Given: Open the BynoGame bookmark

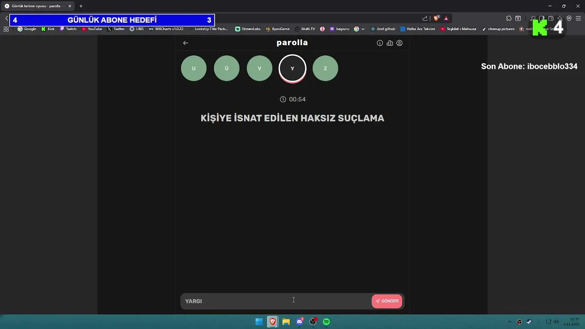Looking at the screenshot, I should coord(277,29).
